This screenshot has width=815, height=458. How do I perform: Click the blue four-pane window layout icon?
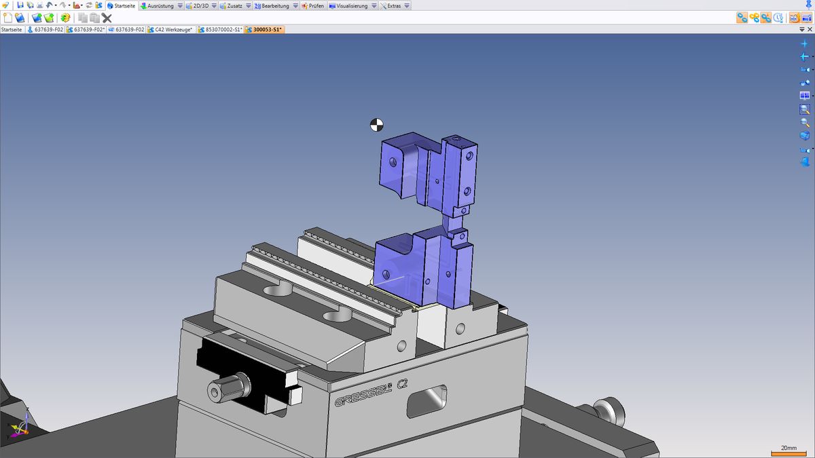point(805,96)
